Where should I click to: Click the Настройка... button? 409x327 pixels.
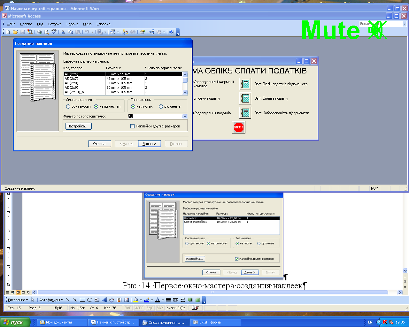click(x=78, y=126)
